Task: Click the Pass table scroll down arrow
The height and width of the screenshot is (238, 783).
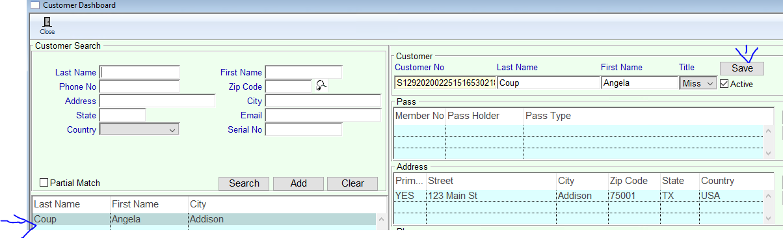Action: [769, 153]
